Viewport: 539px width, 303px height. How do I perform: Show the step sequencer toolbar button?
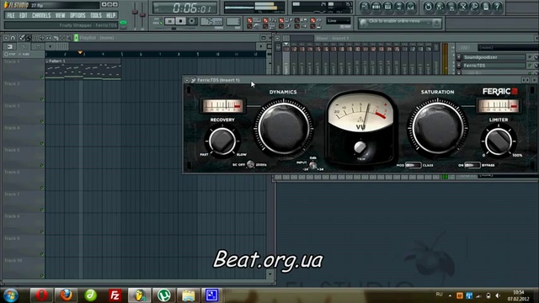(376, 7)
